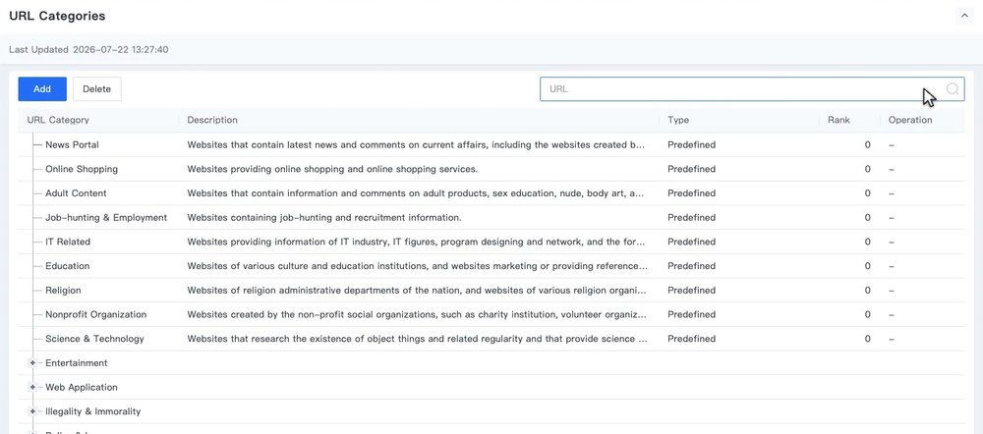Click the rank 0 in Education row
This screenshot has width=983, height=434.
pos(868,266)
